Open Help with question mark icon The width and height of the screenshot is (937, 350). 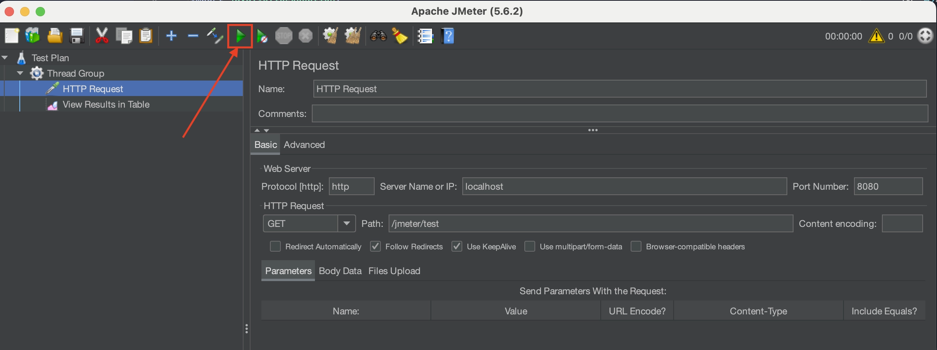(448, 36)
